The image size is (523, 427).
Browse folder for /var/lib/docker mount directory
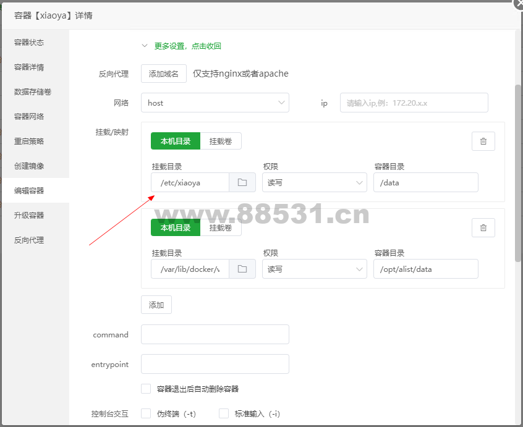click(242, 269)
